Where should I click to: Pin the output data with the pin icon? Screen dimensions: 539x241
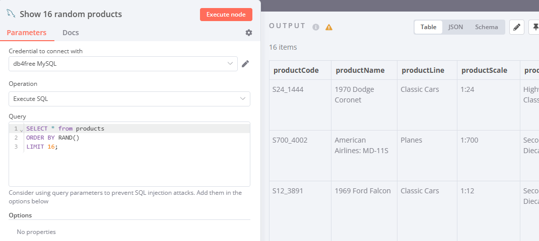[x=534, y=27]
